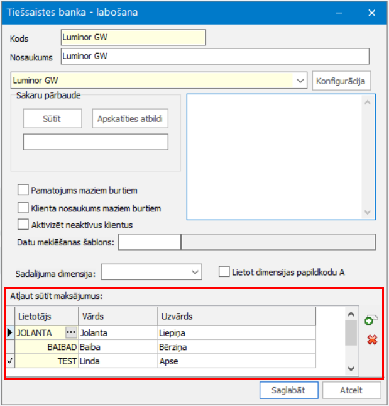Click the Jolanta first name cell
The height and width of the screenshot is (406, 389).
coord(118,333)
